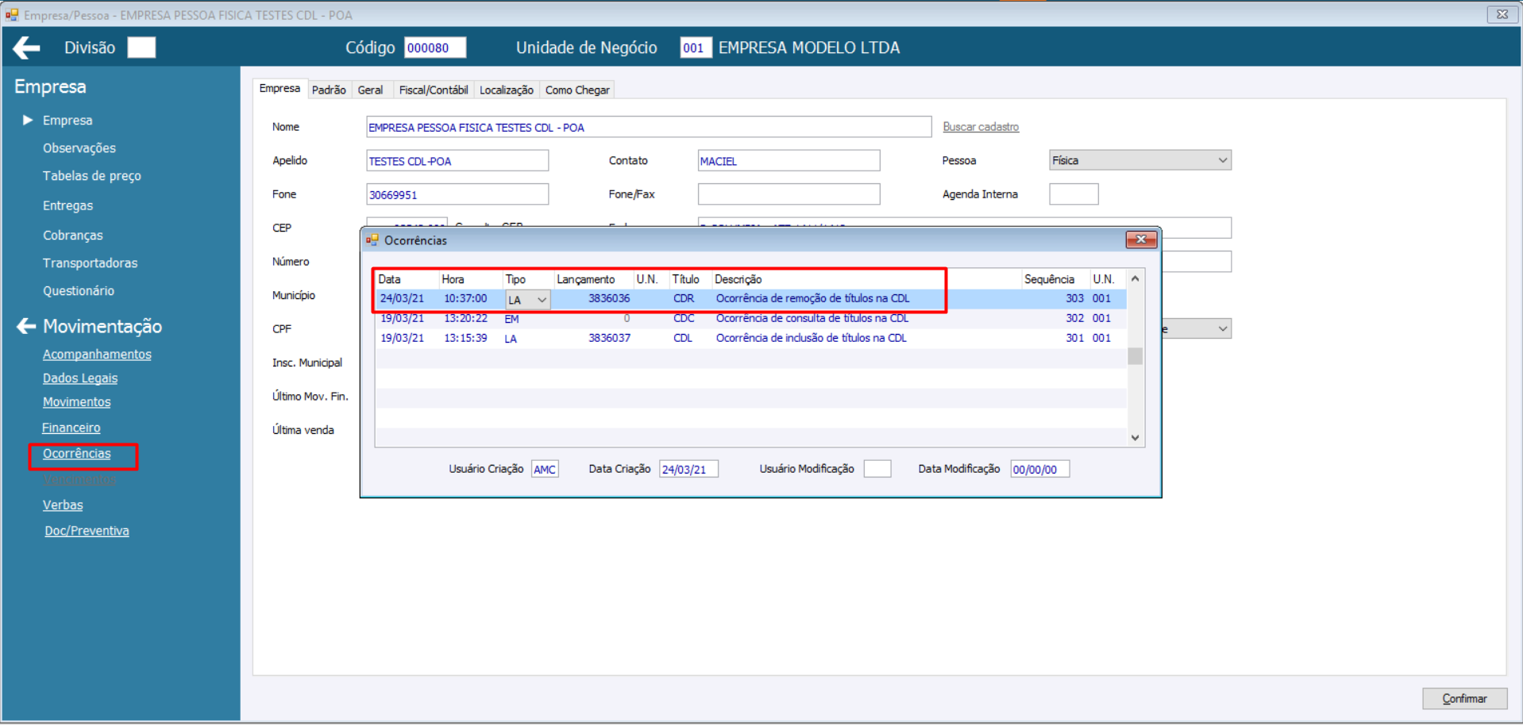This screenshot has width=1523, height=725.
Task: Click the back arrow beside Divisão
Action: (26, 48)
